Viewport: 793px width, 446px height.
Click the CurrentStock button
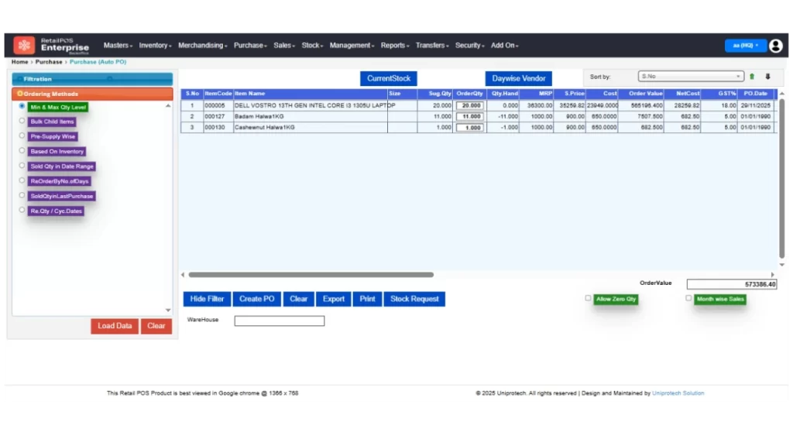point(389,78)
